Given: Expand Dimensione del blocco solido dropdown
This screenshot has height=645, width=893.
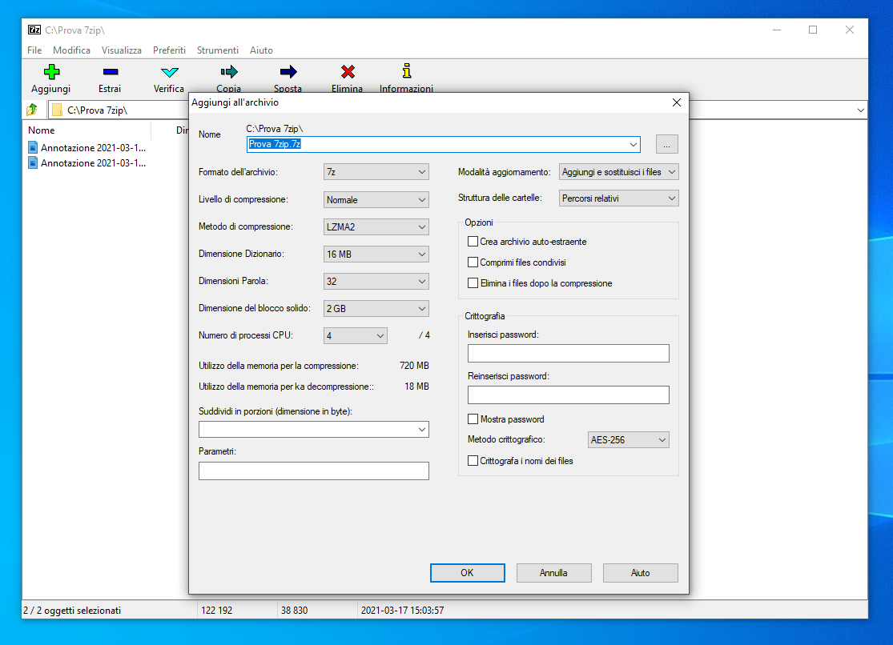Looking at the screenshot, I should pos(376,309).
